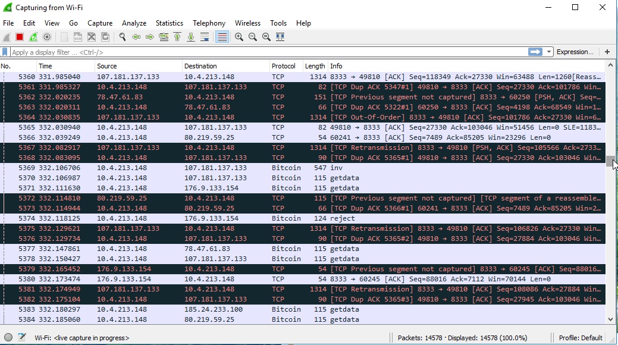Image resolution: width=618 pixels, height=345 pixels.
Task: Select packet 5383 getdata to 185.24.233.100
Action: coord(303,309)
